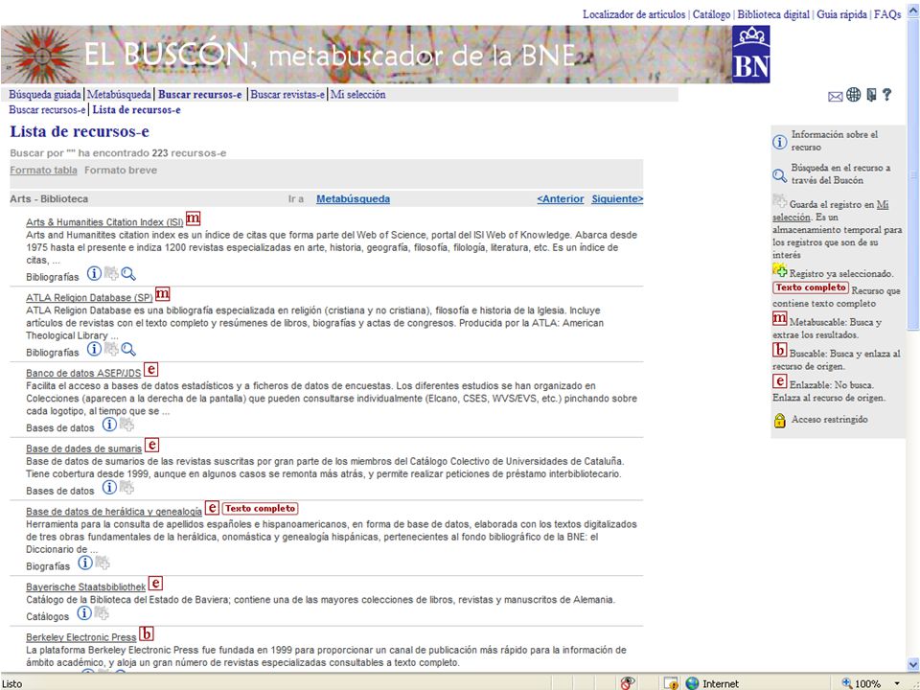Open Base de datos de heráldica y genealogía
This screenshot has width=920, height=690.
pos(114,512)
